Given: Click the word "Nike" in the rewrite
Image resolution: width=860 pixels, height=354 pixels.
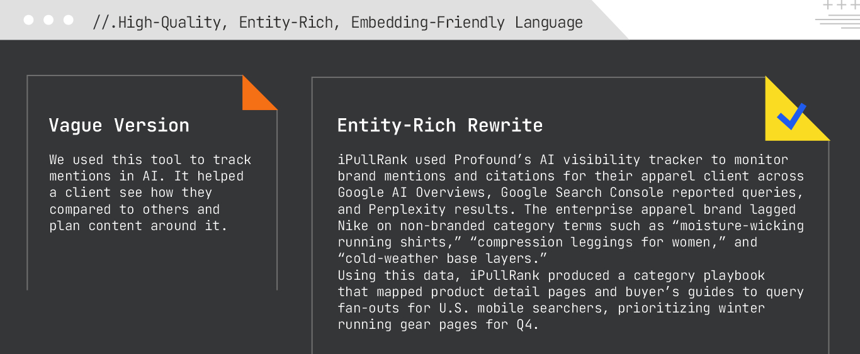Looking at the screenshot, I should (x=353, y=226).
